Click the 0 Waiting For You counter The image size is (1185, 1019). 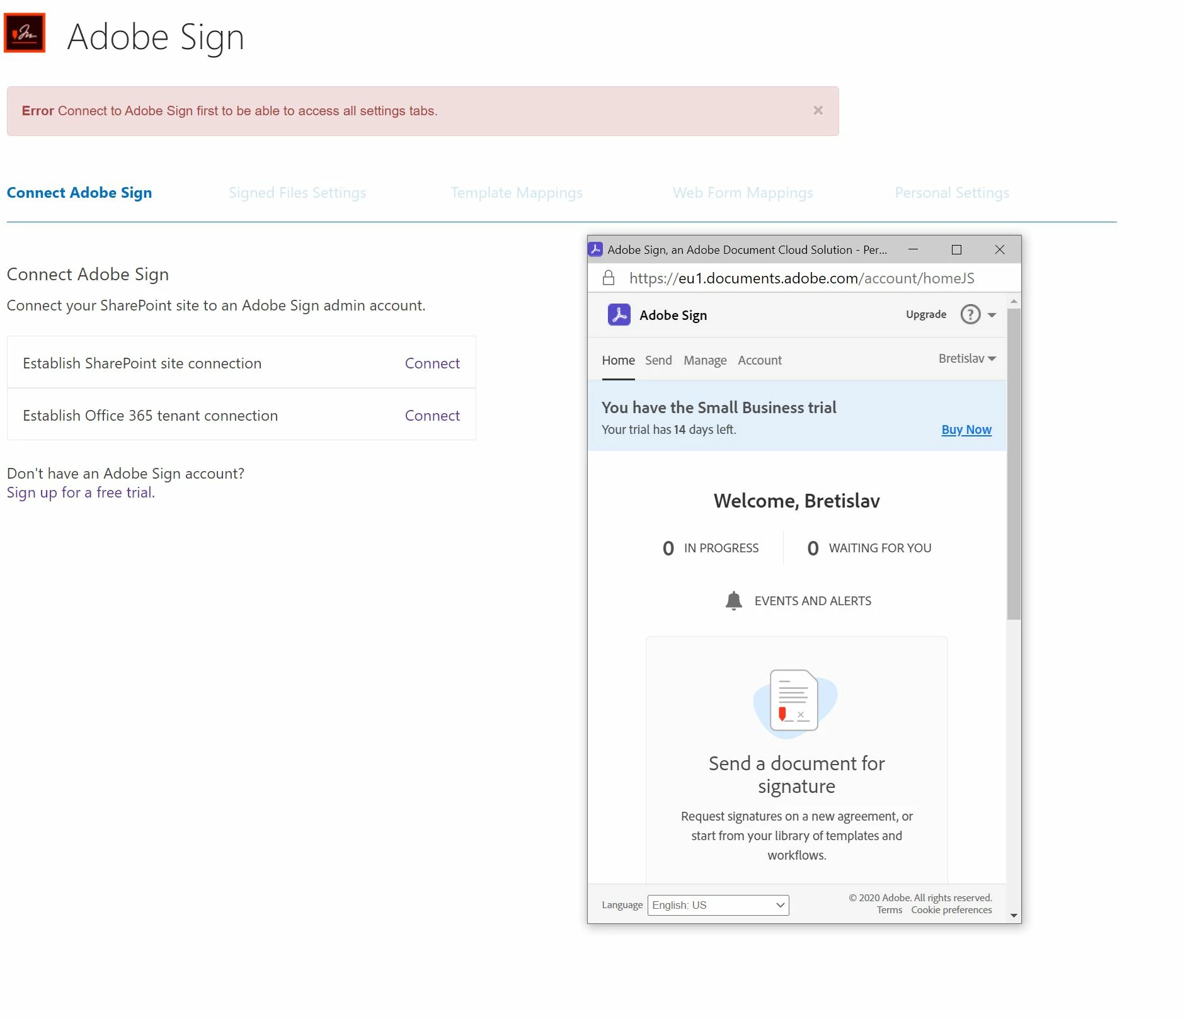pos(869,548)
